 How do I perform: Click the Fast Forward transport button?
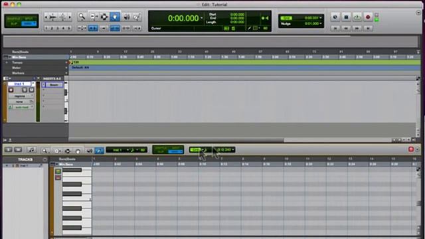coord(357,28)
